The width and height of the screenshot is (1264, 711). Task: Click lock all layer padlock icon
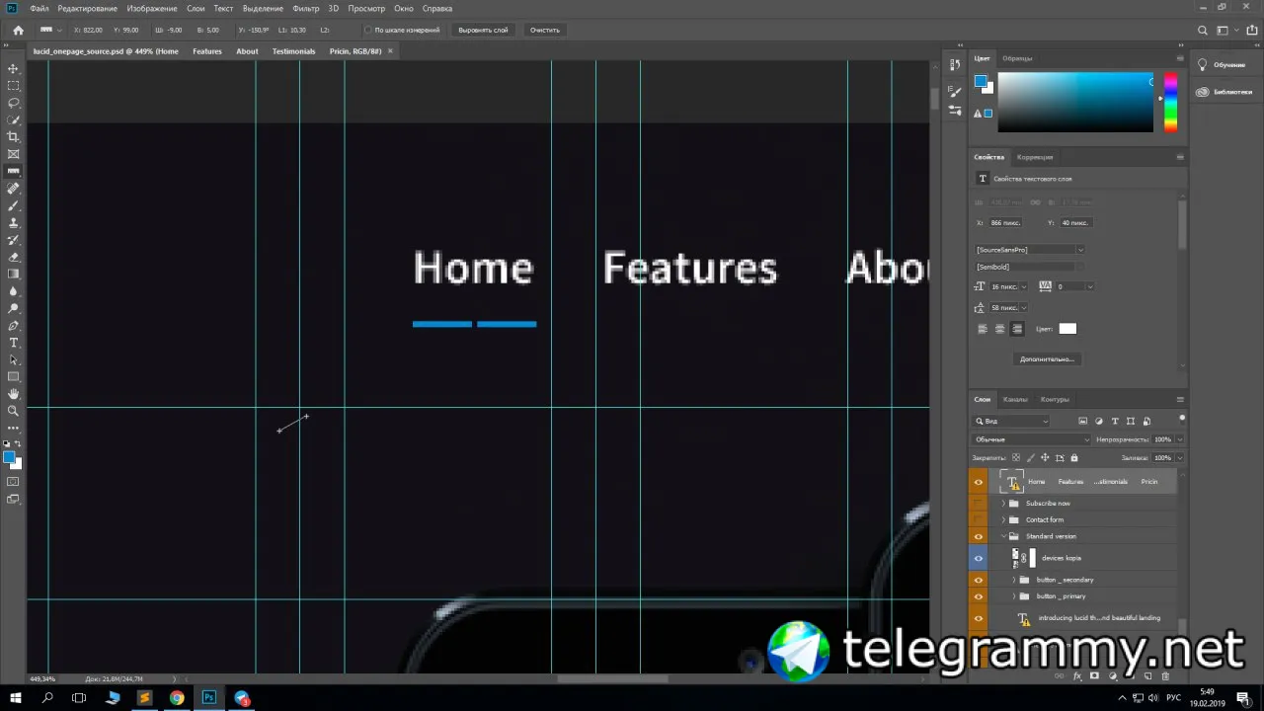point(1074,458)
